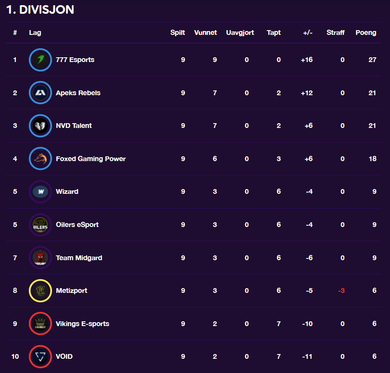Select the Foxed Gaming Power fox logo
The width and height of the screenshot is (390, 373).
pyautogui.click(x=40, y=159)
